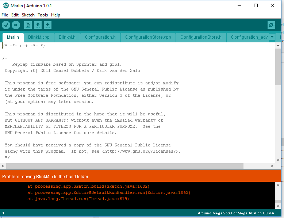284x218 pixels.
Task: Click the editor horizontal scrollbar right arrow
Action: pyautogui.click(x=272, y=166)
